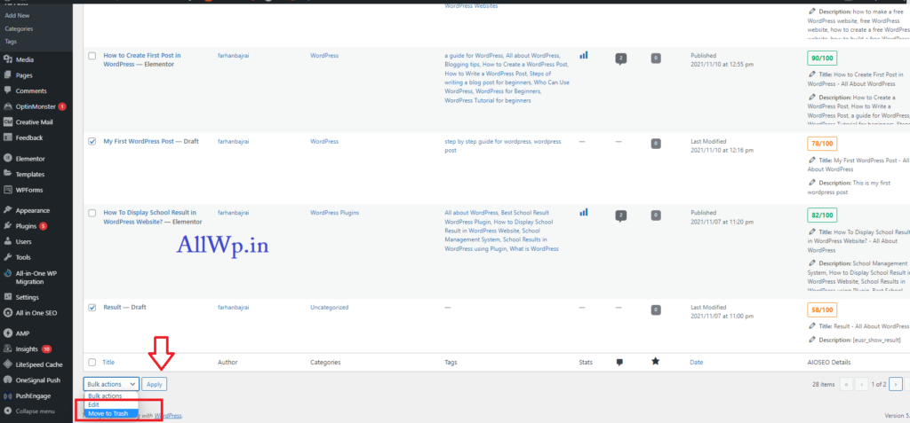Open the Bulk actions dropdown
This screenshot has height=423, width=910.
[x=111, y=384]
